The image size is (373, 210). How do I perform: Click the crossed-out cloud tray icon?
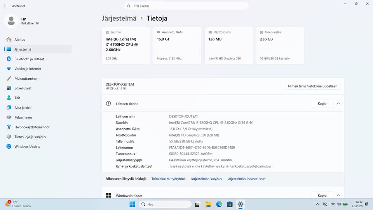click(x=325, y=204)
